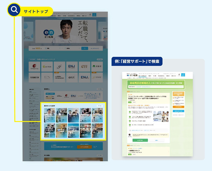Click the FUTURE EN company logo tile

(x=35, y=77)
